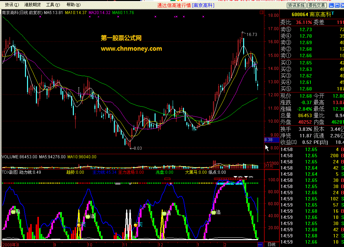The width and height of the screenshot is (344, 247).
Task: Click the 大黑马:0.00 label
Action: coord(196,172)
